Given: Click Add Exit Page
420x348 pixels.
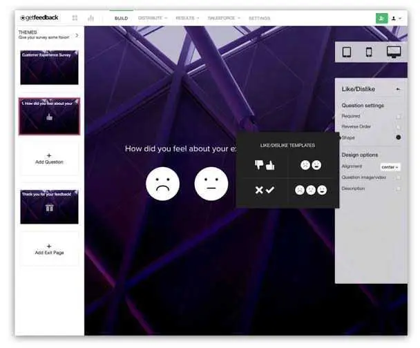Looking at the screenshot, I should click(49, 249).
